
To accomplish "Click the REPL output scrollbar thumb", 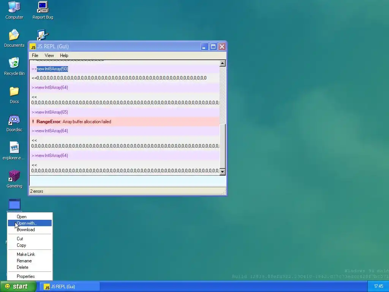I will click(x=222, y=146).
